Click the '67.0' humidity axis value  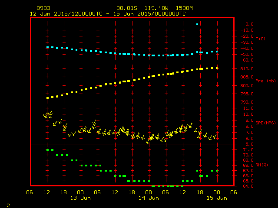248,170
